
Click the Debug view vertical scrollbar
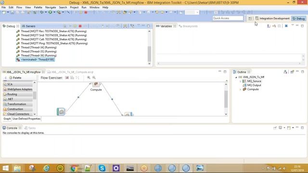[x=149, y=47]
